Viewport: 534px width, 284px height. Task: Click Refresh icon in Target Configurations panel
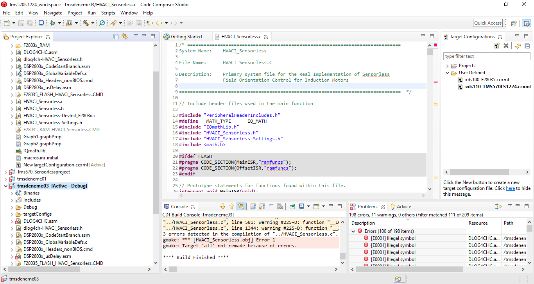coord(518,46)
